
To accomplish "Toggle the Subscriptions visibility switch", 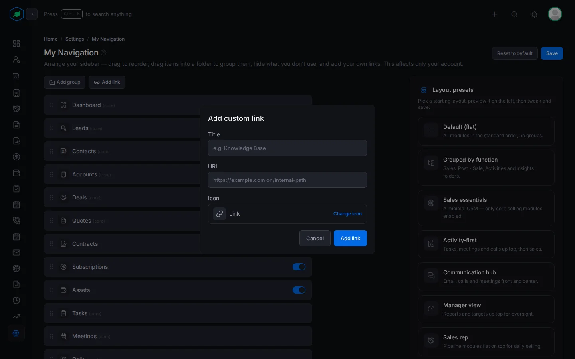I will point(299,267).
